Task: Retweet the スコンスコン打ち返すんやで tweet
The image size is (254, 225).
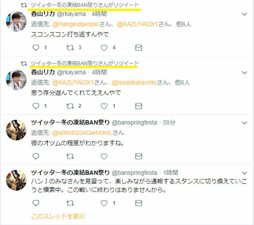Action: click(70, 48)
